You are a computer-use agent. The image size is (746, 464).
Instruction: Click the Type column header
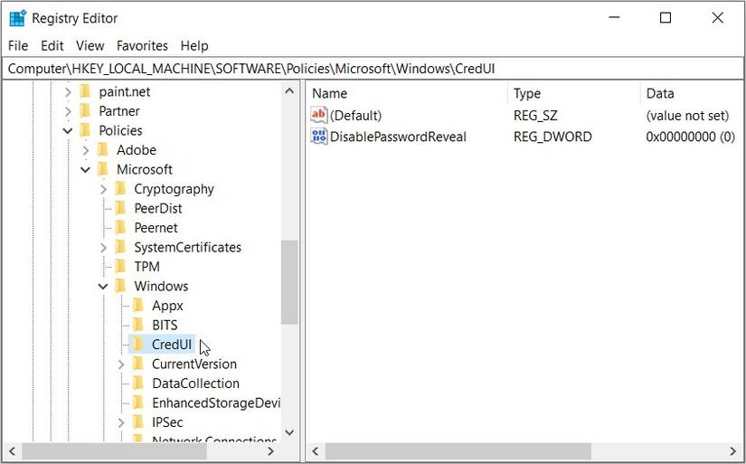574,93
